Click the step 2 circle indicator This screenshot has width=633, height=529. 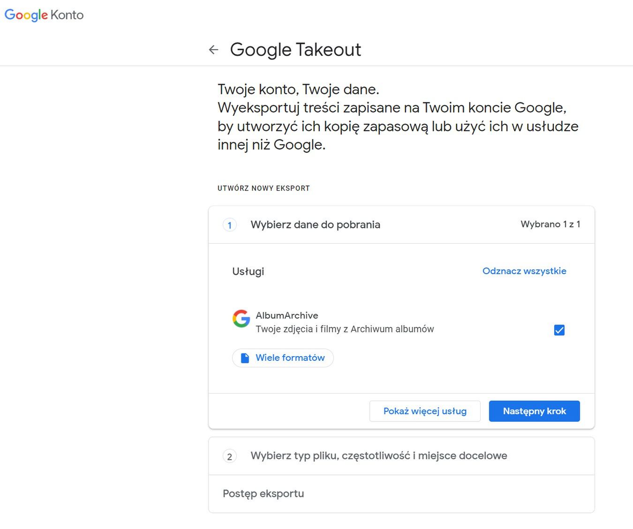click(x=230, y=456)
